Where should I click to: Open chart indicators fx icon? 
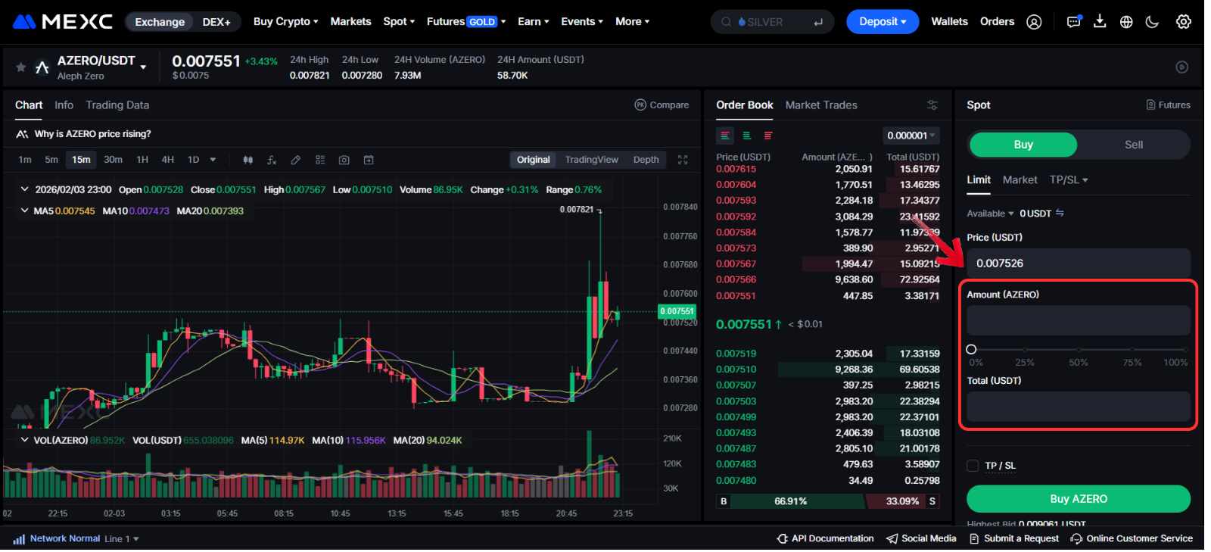coord(272,160)
